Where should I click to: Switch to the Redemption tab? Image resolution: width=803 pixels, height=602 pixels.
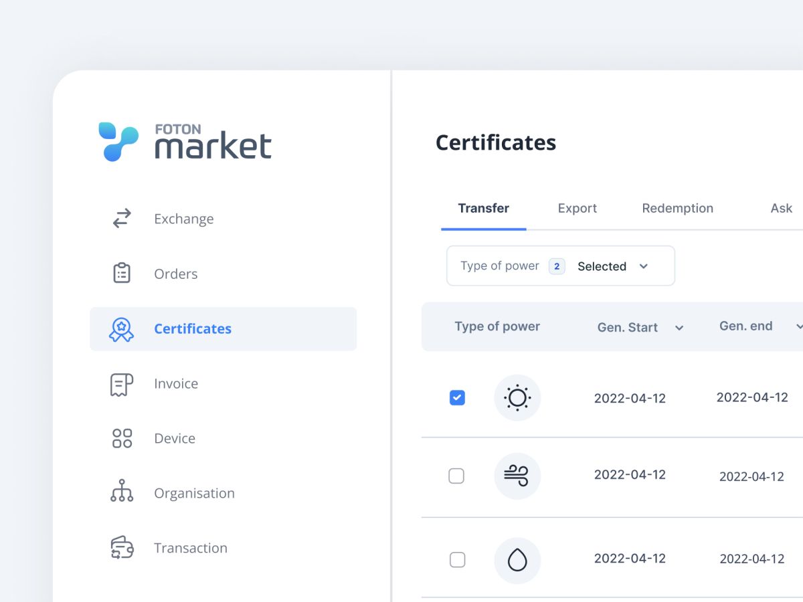pyautogui.click(x=677, y=209)
